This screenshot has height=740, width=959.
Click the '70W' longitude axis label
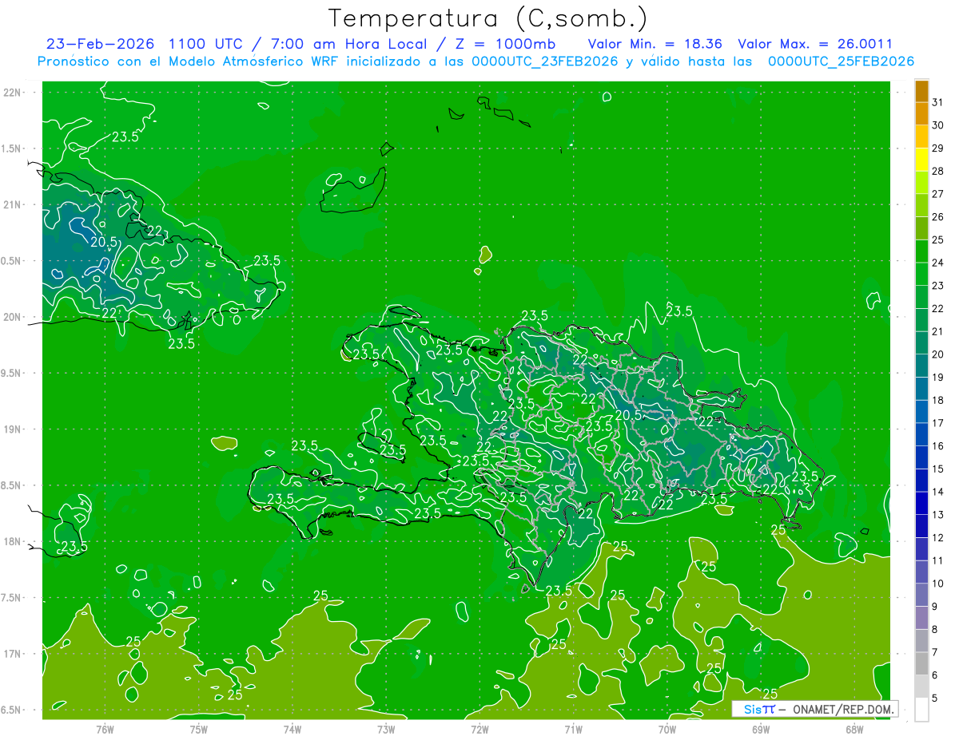click(x=667, y=729)
